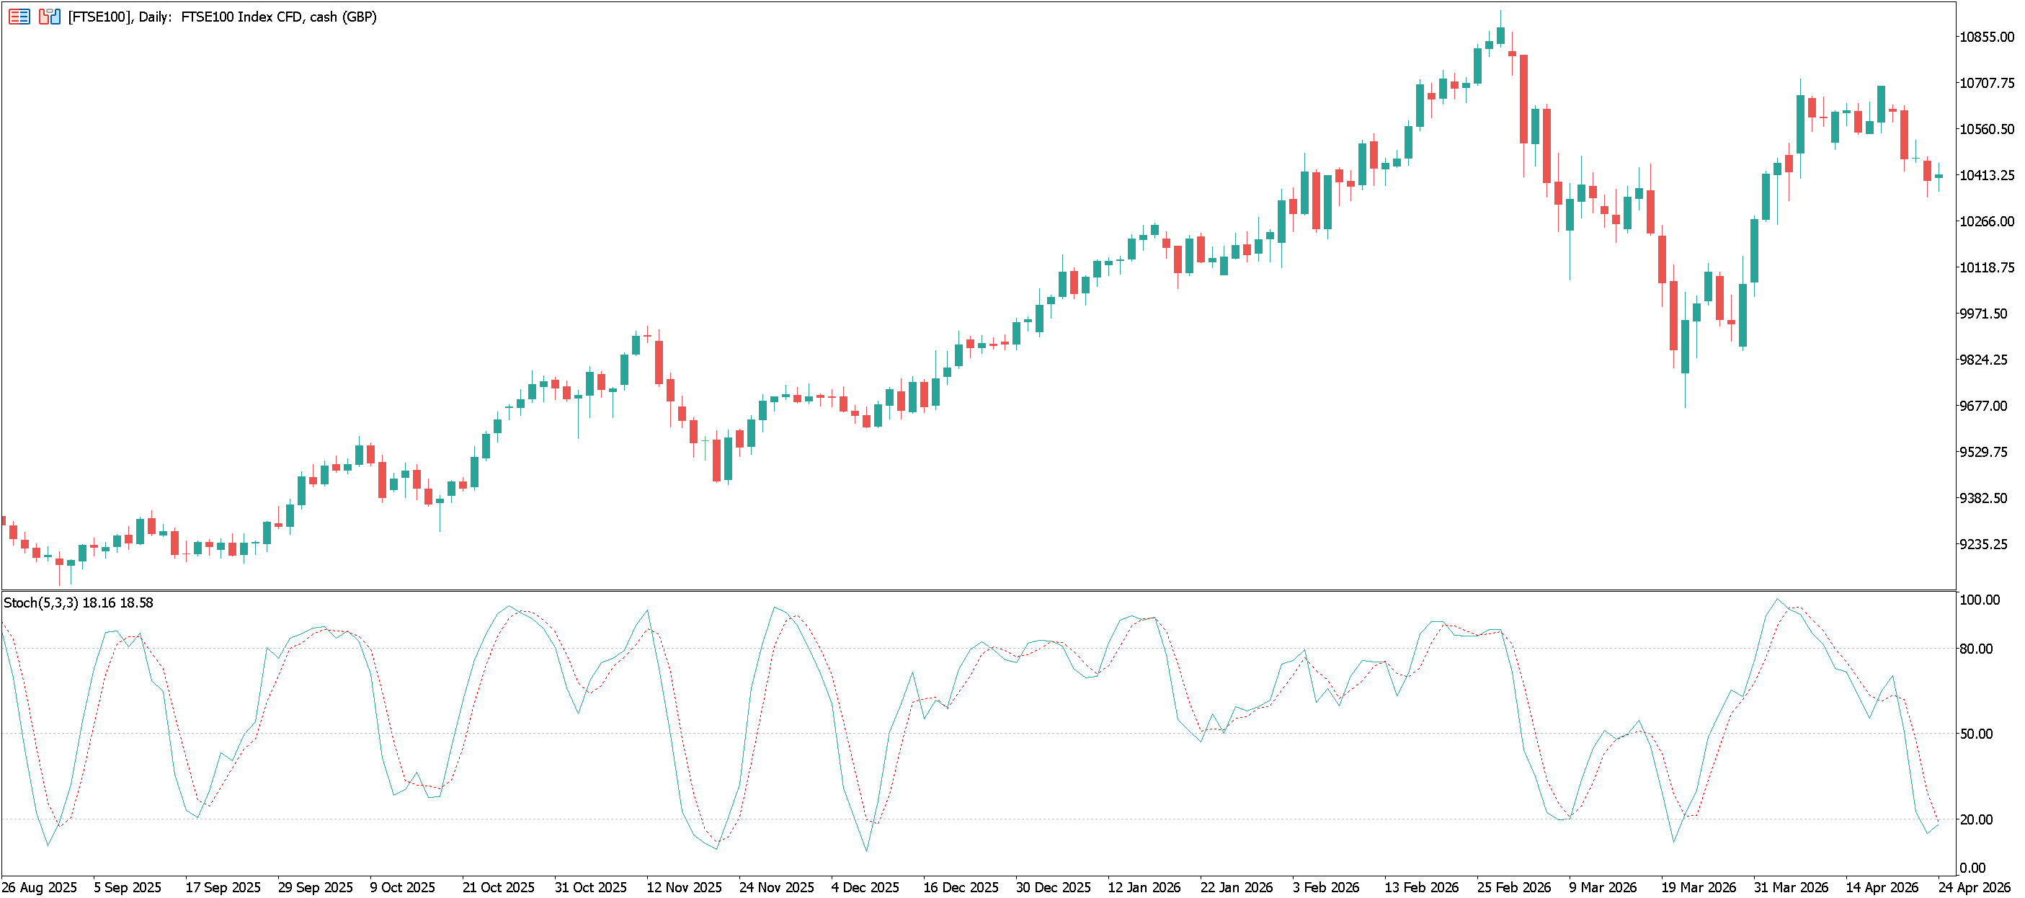2025x898 pixels.
Task: Click the 9824.25 price axis label
Action: 1983,360
